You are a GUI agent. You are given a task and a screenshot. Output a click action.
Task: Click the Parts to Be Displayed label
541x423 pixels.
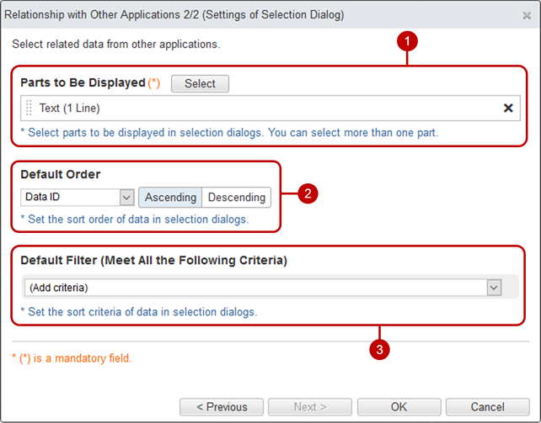pos(83,82)
